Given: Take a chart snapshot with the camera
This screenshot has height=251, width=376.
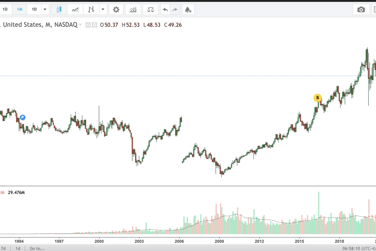Looking at the screenshot, I should coord(361,10).
